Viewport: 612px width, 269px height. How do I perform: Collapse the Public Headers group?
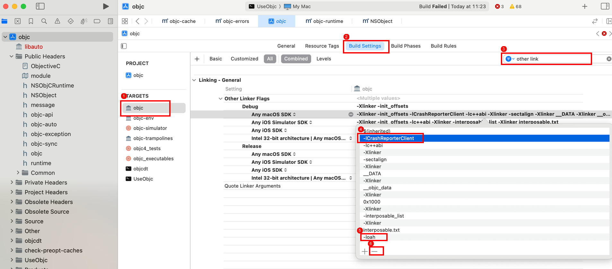click(12, 56)
